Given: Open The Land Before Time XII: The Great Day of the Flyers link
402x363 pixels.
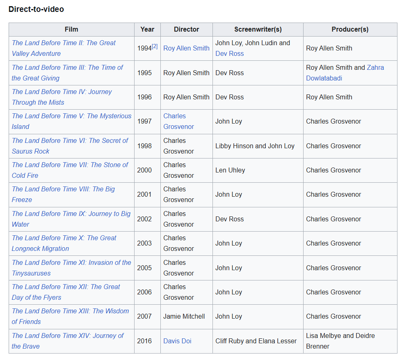Looking at the screenshot, I should click(66, 292).
